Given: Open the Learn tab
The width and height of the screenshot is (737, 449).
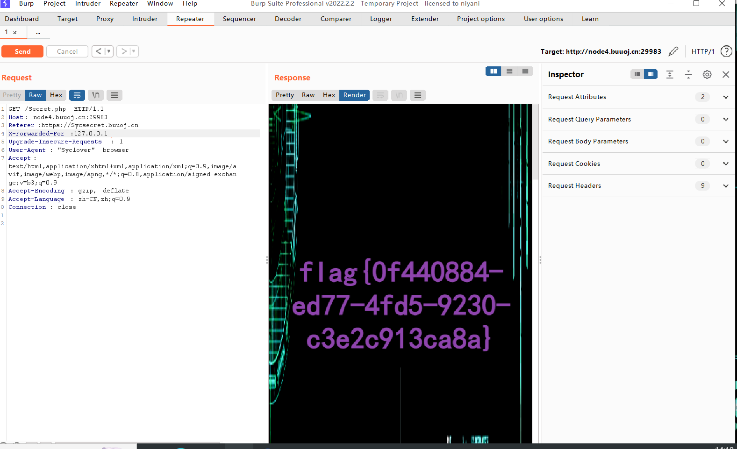Looking at the screenshot, I should coord(590,19).
